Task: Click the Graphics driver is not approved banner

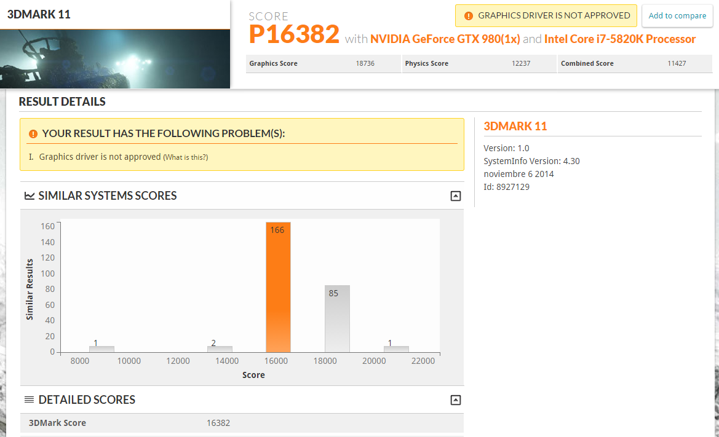Action: tap(546, 15)
